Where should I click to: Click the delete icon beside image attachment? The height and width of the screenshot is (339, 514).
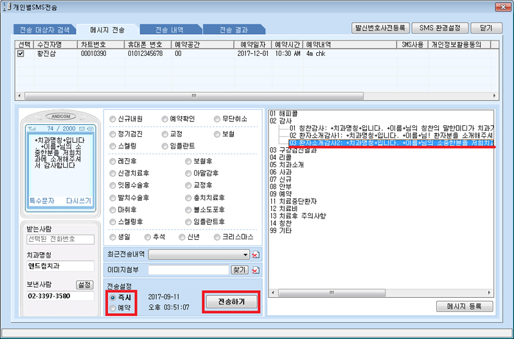[x=256, y=270]
